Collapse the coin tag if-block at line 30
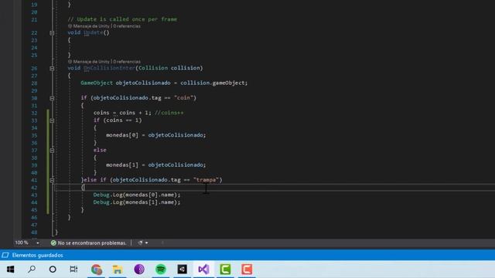 (52, 98)
